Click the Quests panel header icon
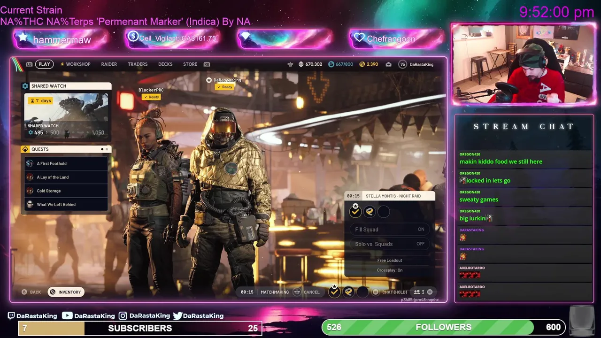Viewport: 601px width, 338px height. 25,149
